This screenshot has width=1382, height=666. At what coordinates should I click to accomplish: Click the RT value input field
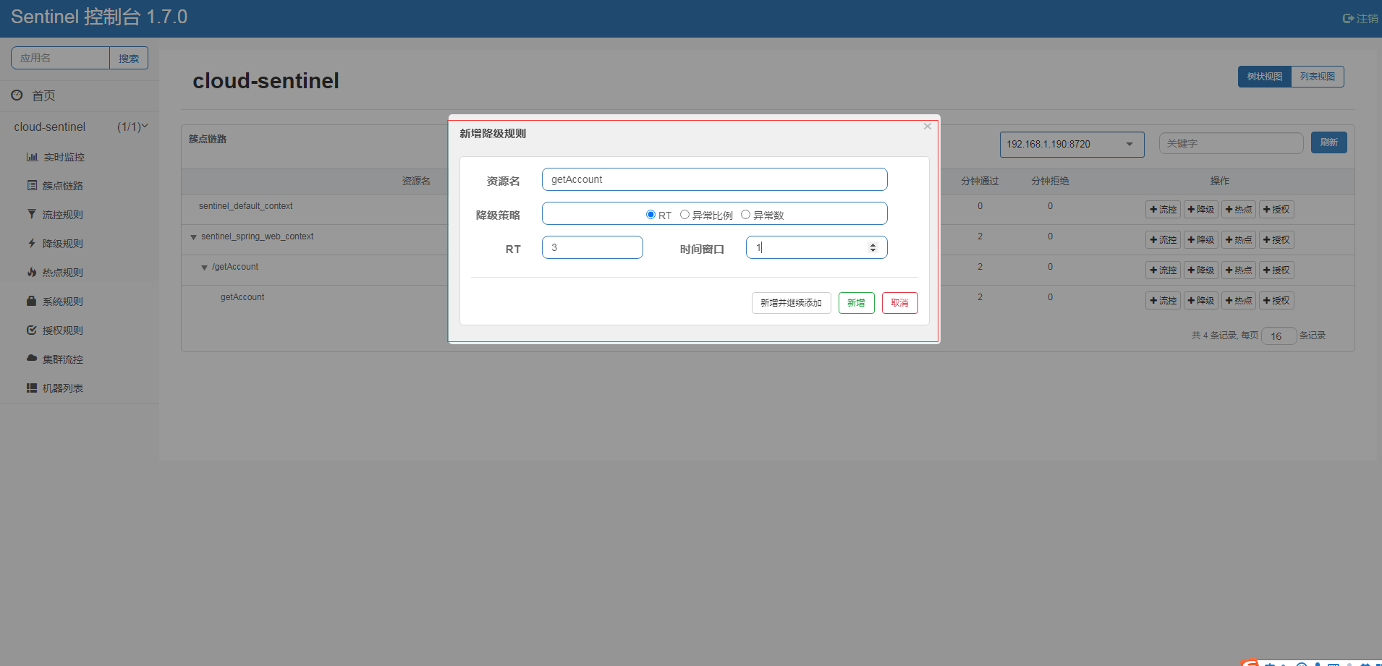coord(592,247)
